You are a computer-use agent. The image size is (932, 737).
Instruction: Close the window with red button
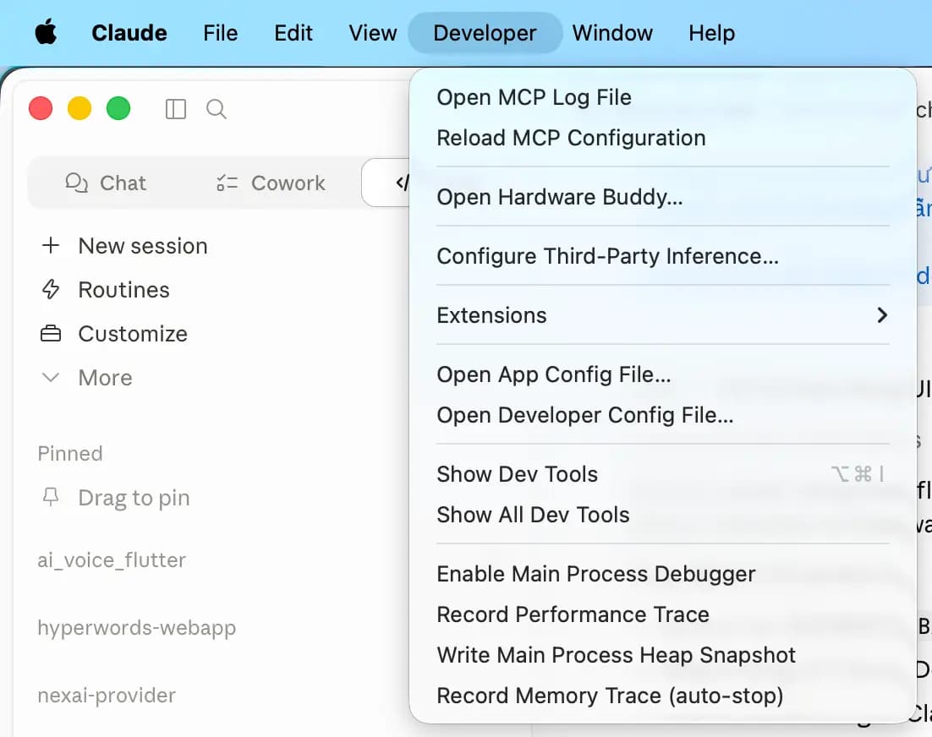pos(41,108)
